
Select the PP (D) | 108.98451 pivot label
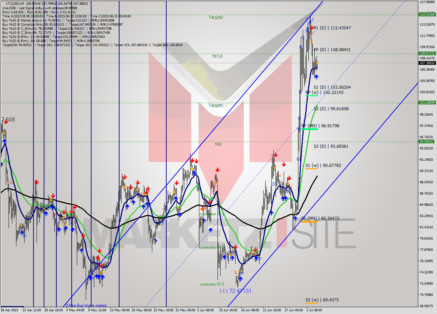pos(332,50)
